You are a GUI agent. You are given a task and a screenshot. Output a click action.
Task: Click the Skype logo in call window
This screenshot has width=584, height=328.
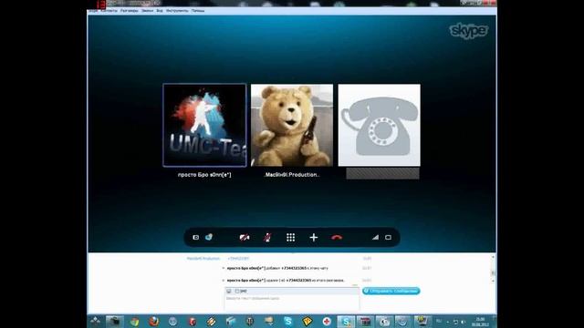[x=468, y=31]
